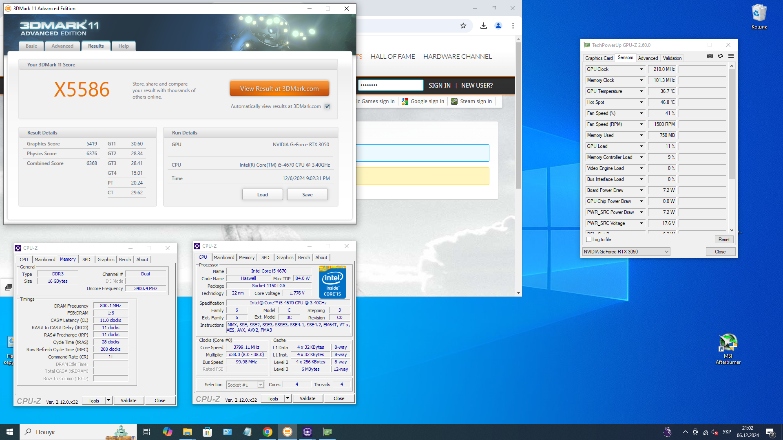Screen dimensions: 783x440
Task: Expand Memory Clock sensor dropdown
Action: coord(641,80)
